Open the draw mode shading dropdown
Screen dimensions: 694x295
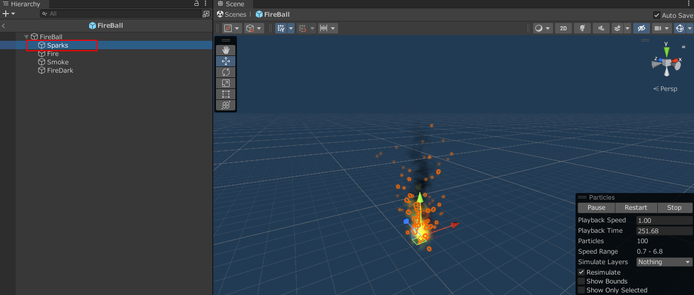[543, 28]
